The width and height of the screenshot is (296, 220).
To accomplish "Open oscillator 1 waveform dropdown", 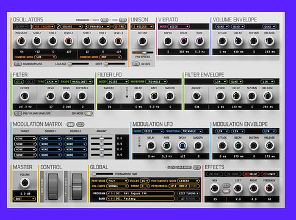I will [44, 27].
